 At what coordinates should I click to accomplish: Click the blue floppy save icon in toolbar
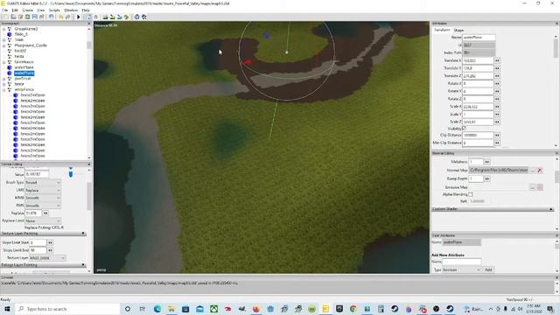coord(35,17)
